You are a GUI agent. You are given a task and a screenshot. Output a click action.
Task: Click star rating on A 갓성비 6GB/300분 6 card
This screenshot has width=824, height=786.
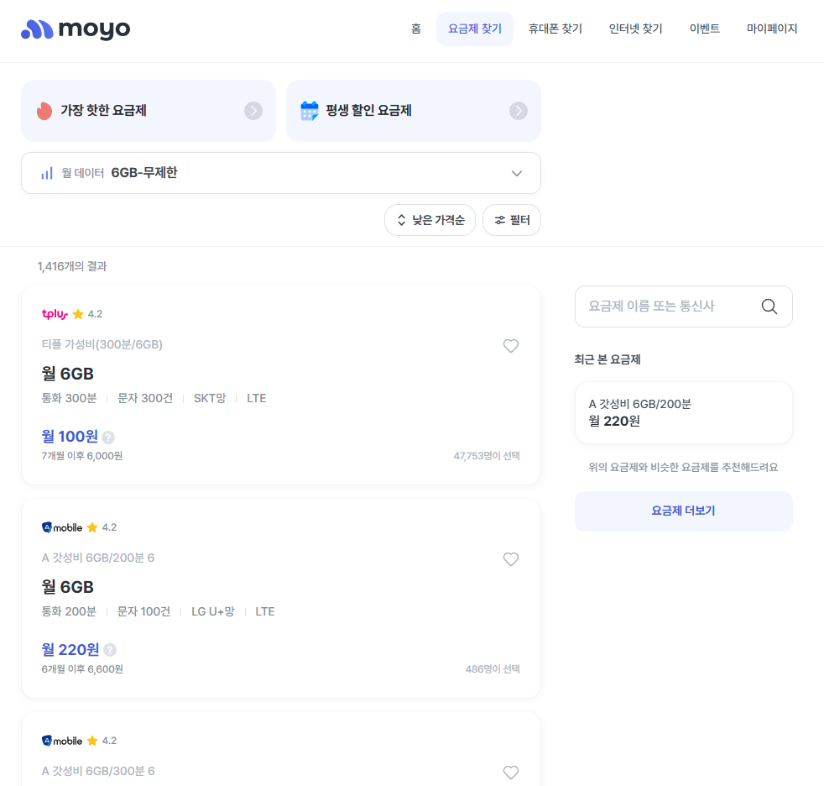102,741
